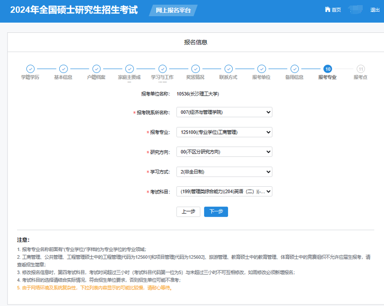Open the 研究方向 dropdown list

(224, 152)
